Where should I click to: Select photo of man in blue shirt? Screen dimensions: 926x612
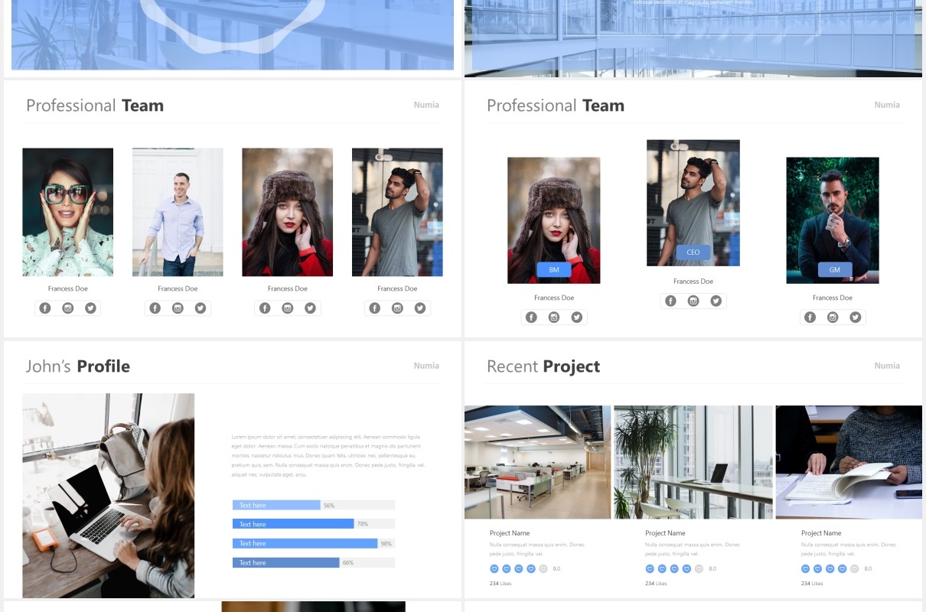click(178, 212)
